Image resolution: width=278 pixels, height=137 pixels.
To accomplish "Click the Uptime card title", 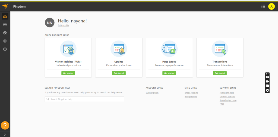I will coord(119,62).
